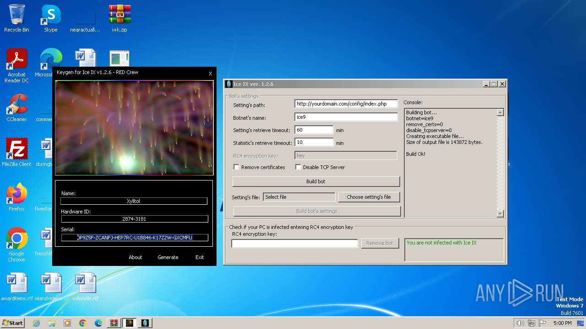The width and height of the screenshot is (586, 329).
Task: Click the keygen Serial field
Action: point(135,238)
